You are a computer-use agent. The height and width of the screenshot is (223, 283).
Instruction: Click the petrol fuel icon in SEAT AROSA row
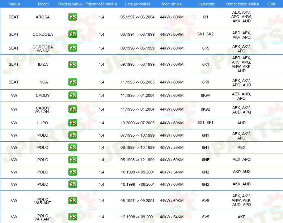(72, 17)
